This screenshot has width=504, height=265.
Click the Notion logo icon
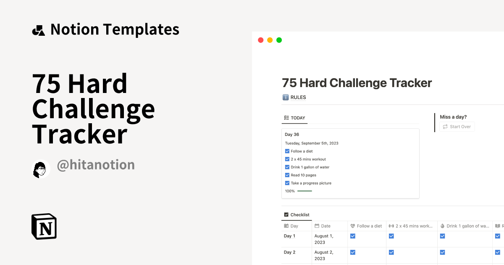pyautogui.click(x=44, y=227)
